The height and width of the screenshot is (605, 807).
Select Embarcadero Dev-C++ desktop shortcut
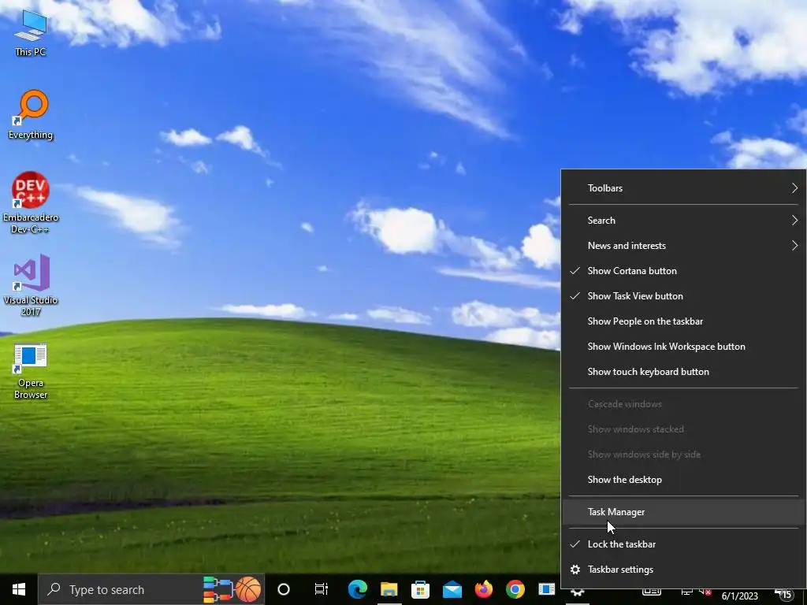[x=31, y=202]
